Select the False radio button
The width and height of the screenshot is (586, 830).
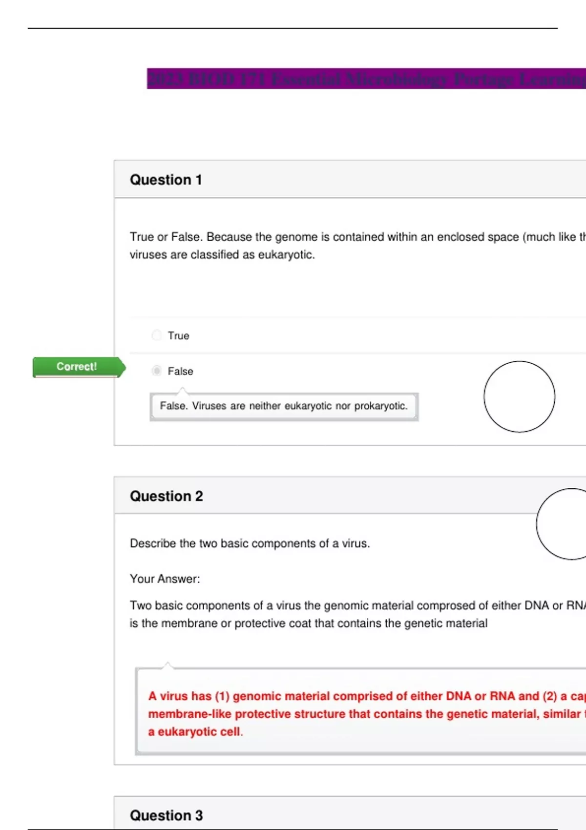[157, 371]
